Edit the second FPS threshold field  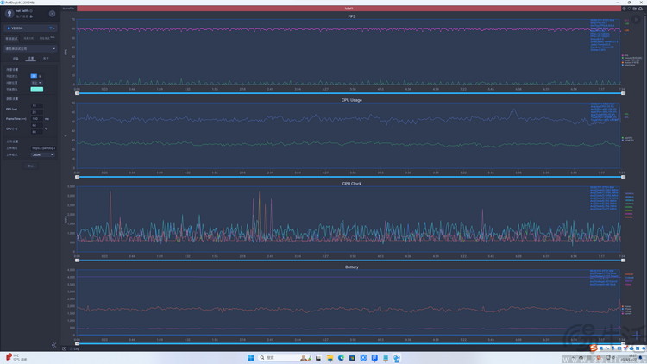37,112
